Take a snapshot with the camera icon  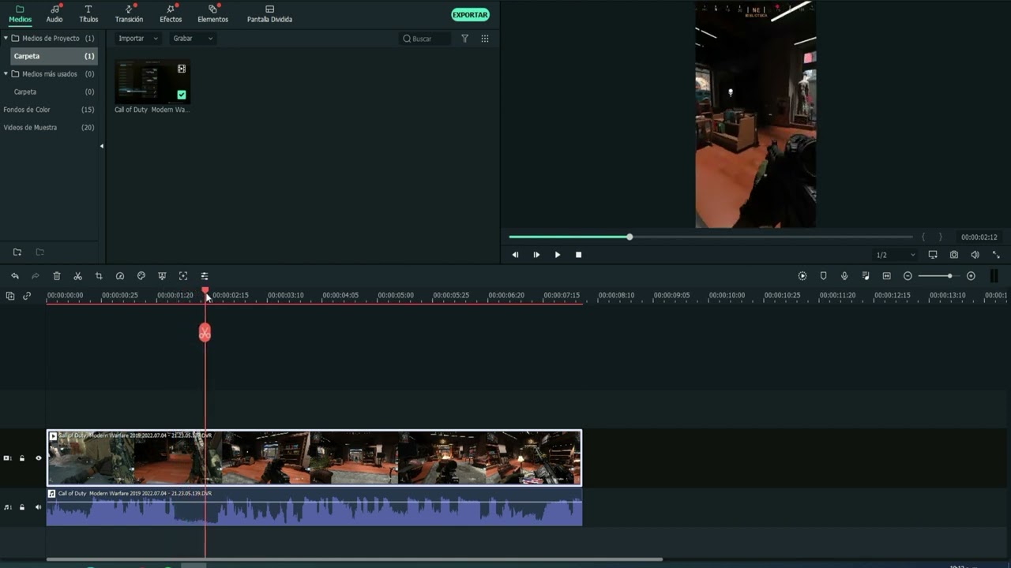(x=954, y=255)
